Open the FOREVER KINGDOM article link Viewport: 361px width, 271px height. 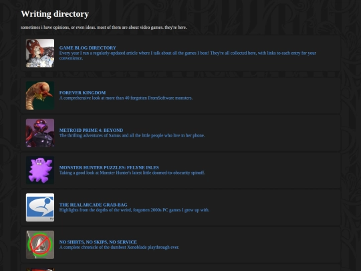(x=82, y=92)
